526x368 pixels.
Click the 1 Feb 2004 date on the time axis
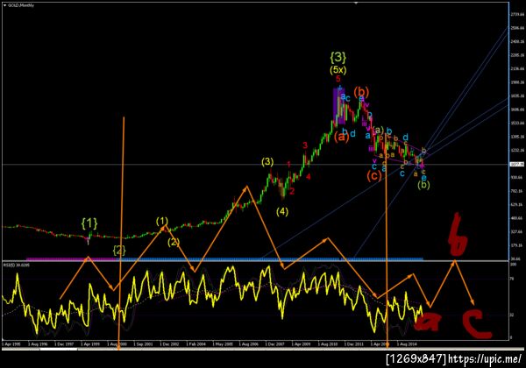(195, 343)
